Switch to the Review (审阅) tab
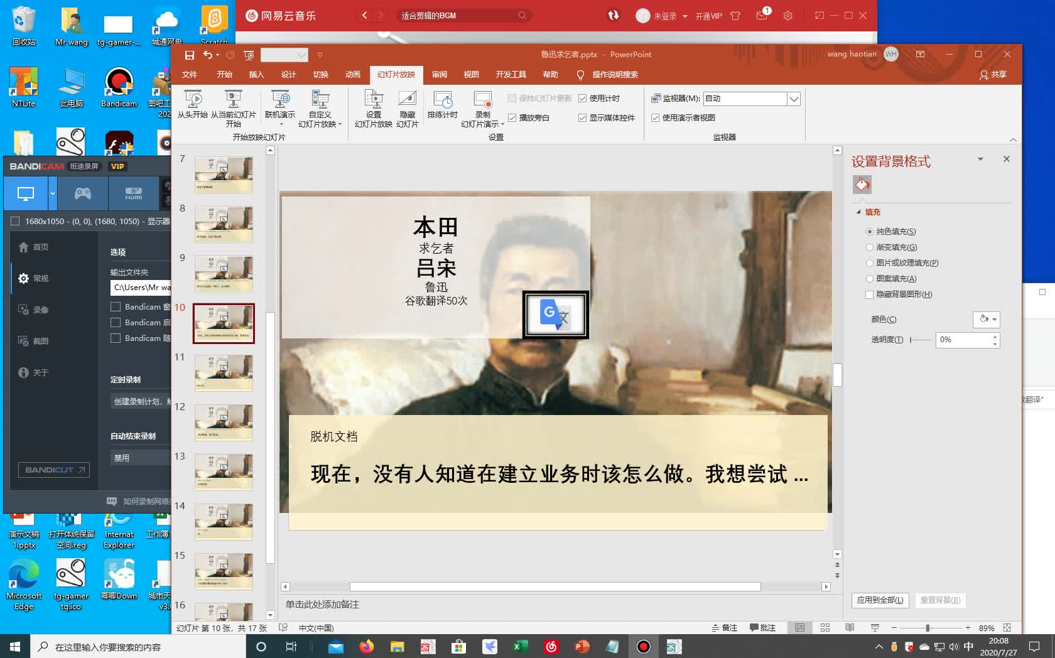The height and width of the screenshot is (658, 1055). click(440, 75)
